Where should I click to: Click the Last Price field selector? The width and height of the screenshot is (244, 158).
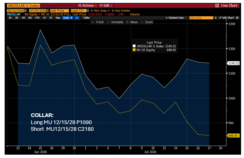(x=60, y=10)
